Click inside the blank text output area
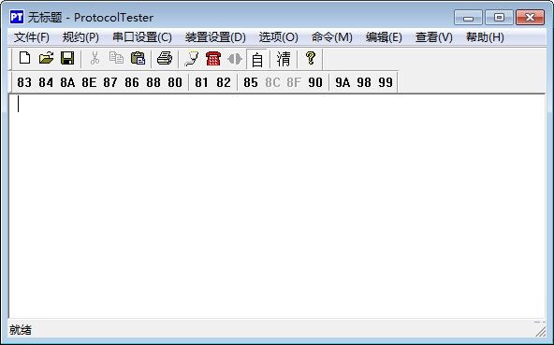The image size is (554, 345). click(277, 207)
